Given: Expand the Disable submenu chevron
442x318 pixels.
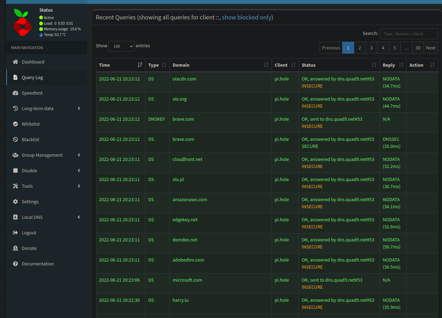Looking at the screenshot, I should click(79, 170).
